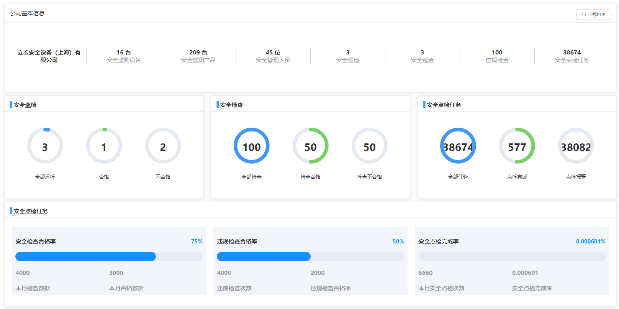The width and height of the screenshot is (619, 309).
Task: Select the 合格 ring showing 1
Action: click(x=104, y=146)
